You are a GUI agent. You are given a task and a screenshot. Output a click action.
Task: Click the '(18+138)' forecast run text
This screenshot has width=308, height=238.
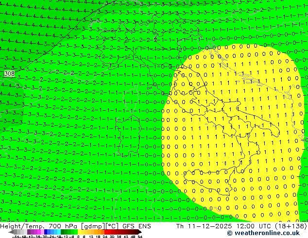[291, 226]
